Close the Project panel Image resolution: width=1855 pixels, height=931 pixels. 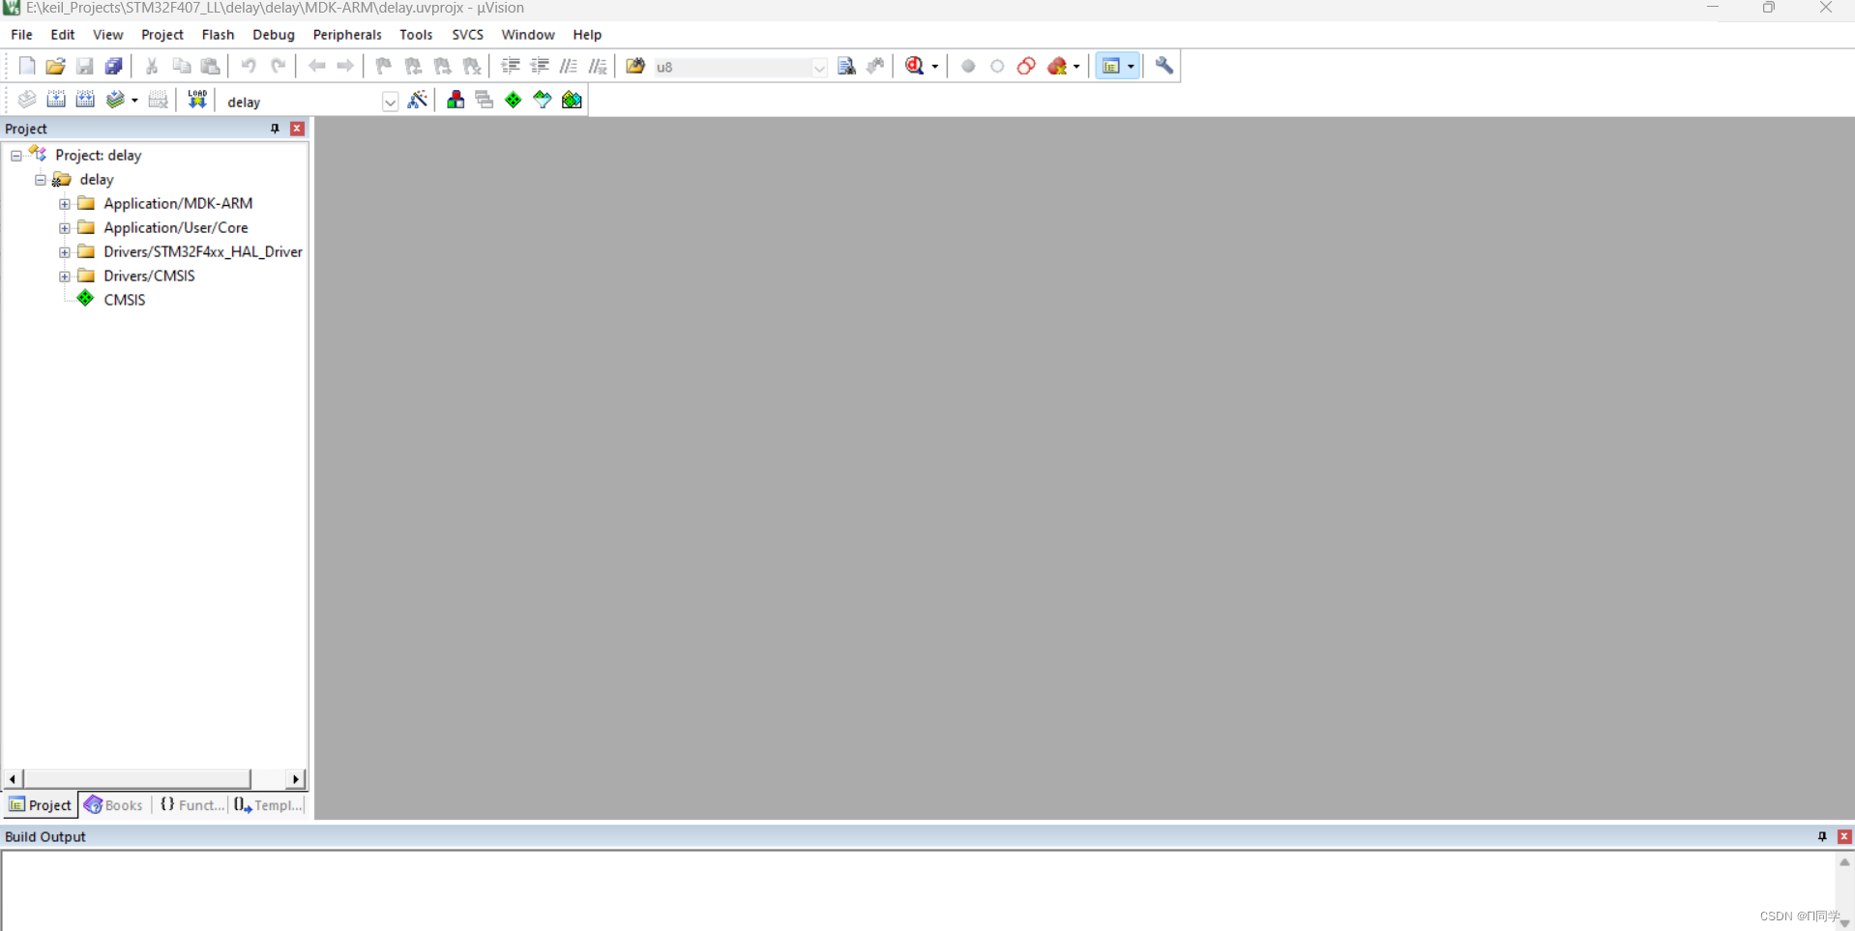pos(297,129)
